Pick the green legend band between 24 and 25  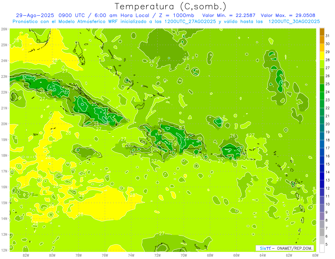322,88
